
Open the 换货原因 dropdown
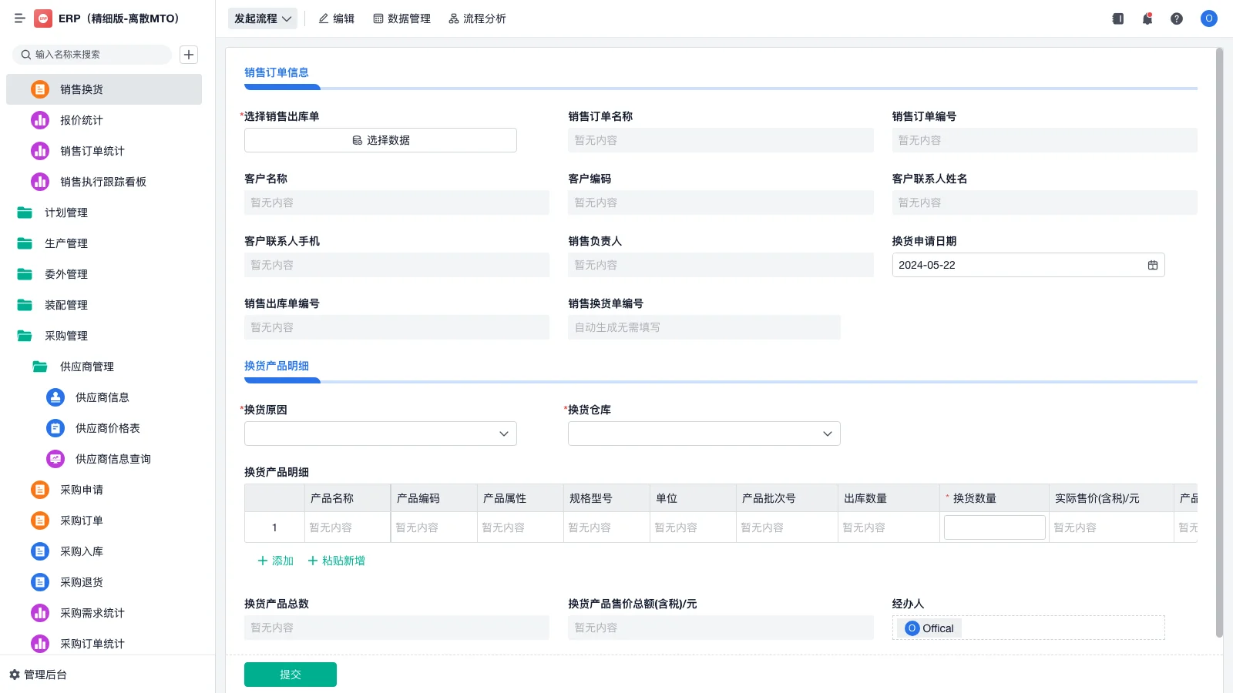click(380, 434)
